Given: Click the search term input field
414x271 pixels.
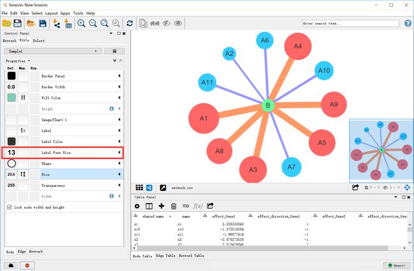Looking at the screenshot, I should click(350, 24).
